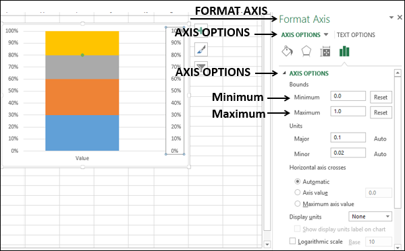Select the AXIS OPTIONS tab
405x251 pixels.
pyautogui.click(x=300, y=35)
